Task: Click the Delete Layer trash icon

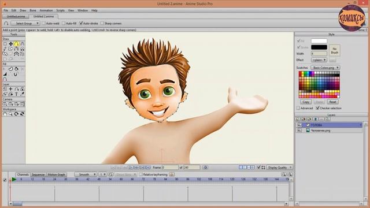Action: [x=316, y=119]
